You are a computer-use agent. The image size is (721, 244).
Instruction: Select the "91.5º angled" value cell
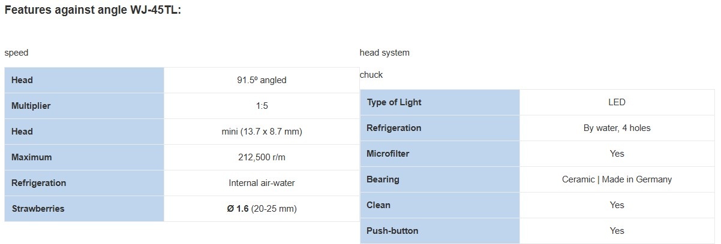tap(262, 80)
